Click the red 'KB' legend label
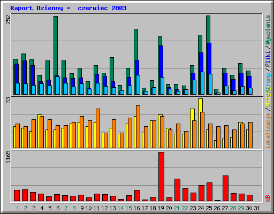Screen dimensions: 274x214 click(x=268, y=198)
